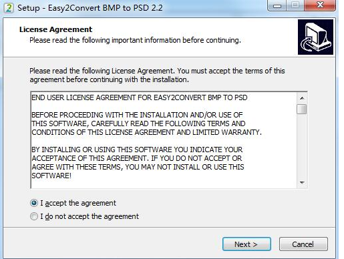Close the Setup window with X
The width and height of the screenshot is (344, 259).
pyautogui.click(x=320, y=5)
